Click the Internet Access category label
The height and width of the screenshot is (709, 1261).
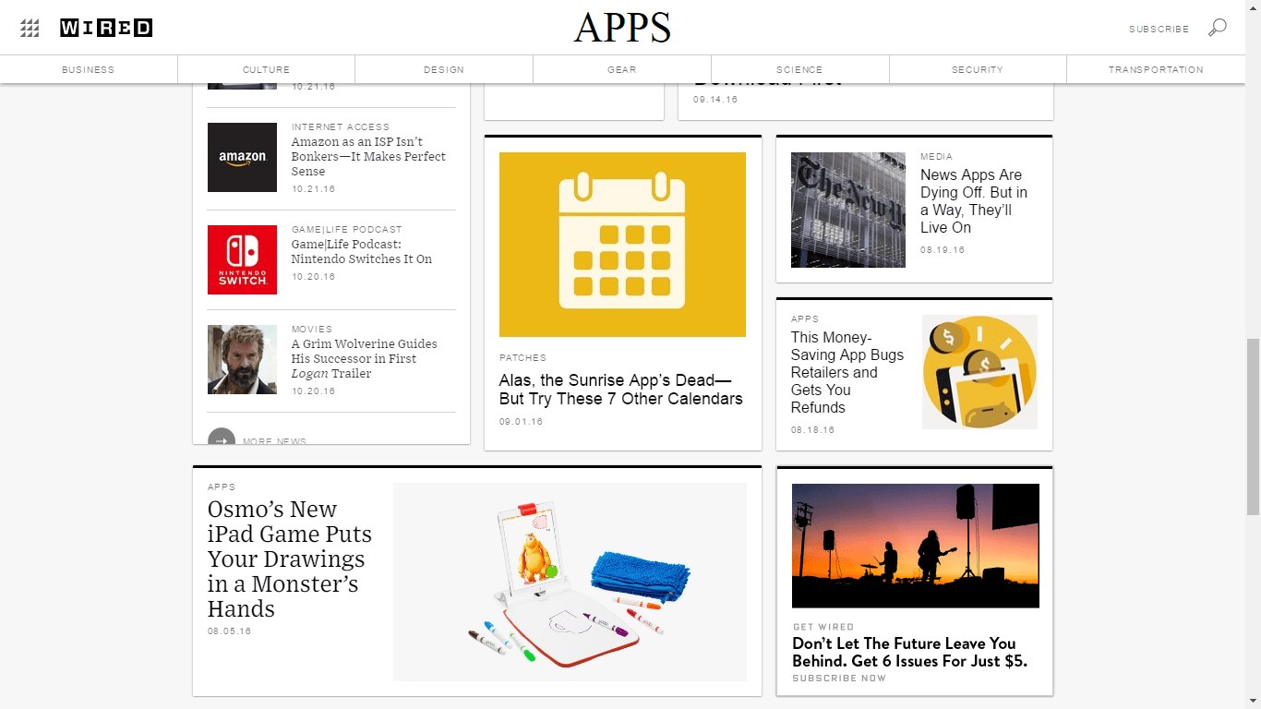point(341,126)
